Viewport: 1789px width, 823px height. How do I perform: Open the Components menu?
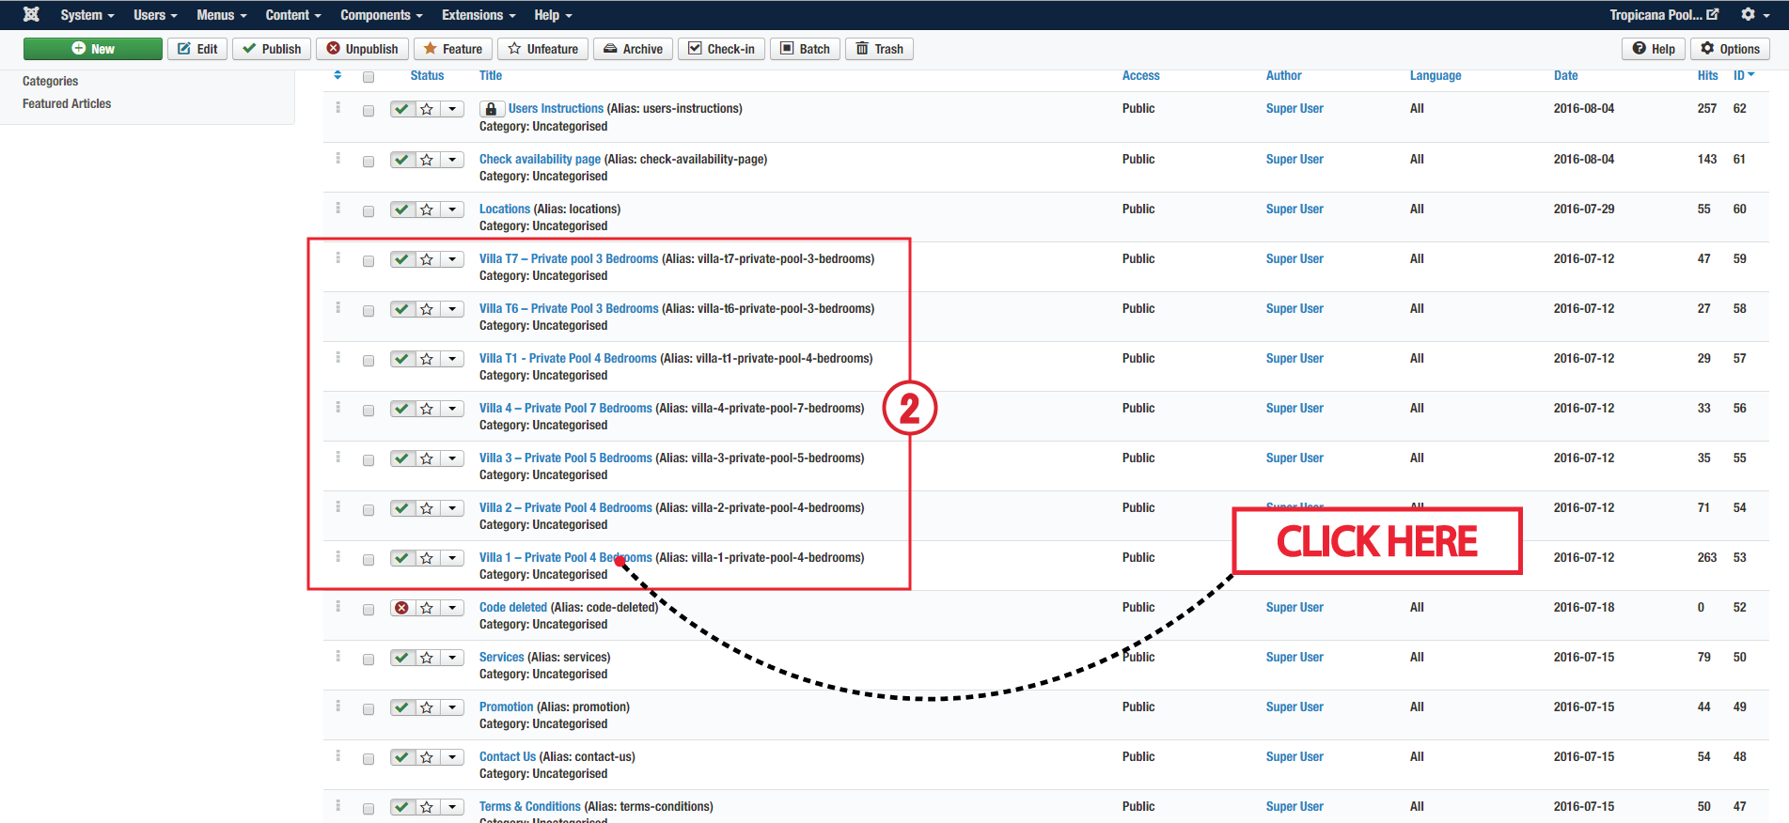tap(382, 15)
